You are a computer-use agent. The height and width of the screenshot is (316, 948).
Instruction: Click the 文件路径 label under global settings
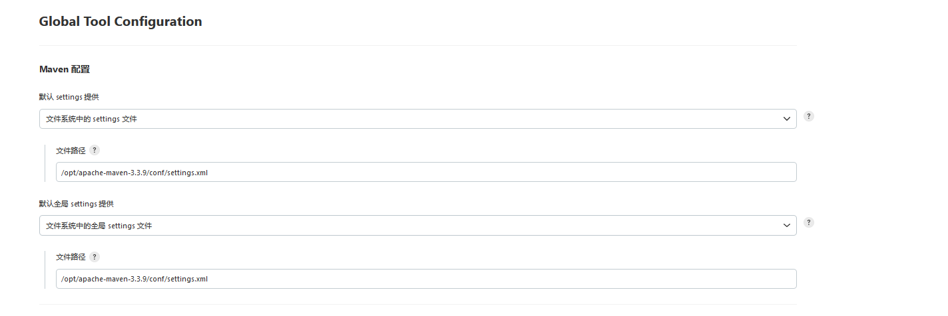coord(71,257)
